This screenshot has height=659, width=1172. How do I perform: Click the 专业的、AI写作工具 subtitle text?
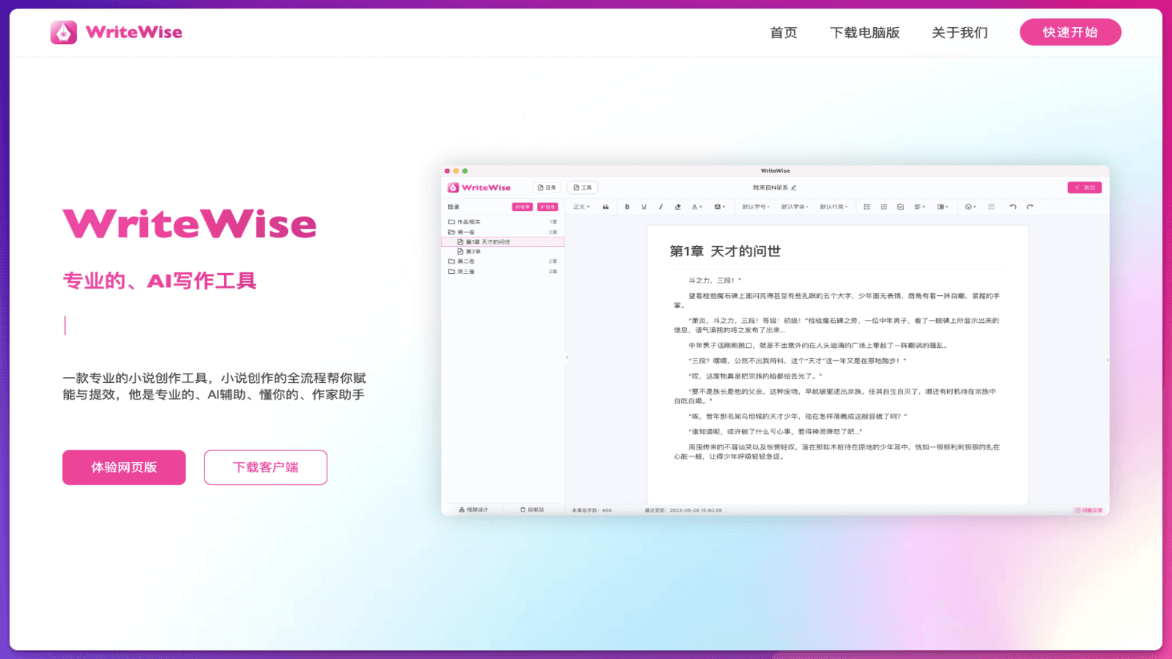pos(160,281)
